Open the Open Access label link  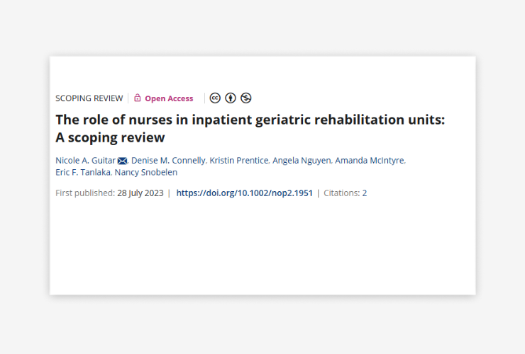(x=169, y=98)
